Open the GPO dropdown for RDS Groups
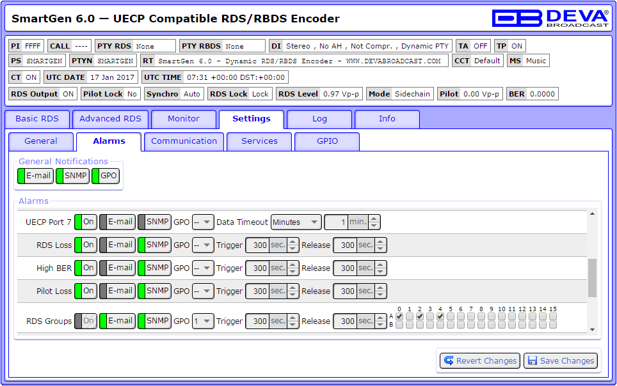The image size is (617, 386). coord(203,321)
